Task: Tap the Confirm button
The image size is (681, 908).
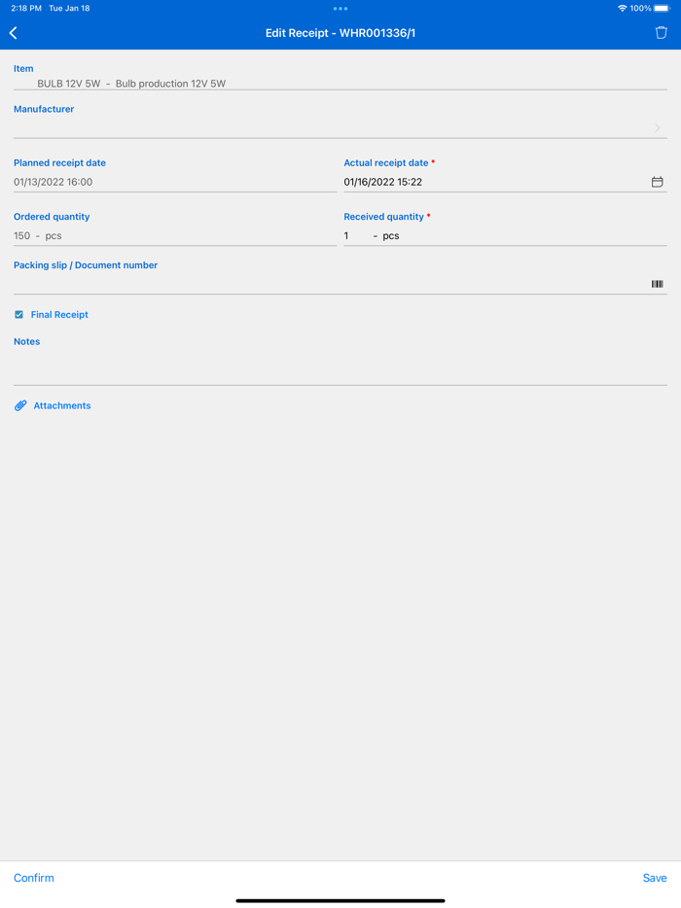Action: [33, 878]
